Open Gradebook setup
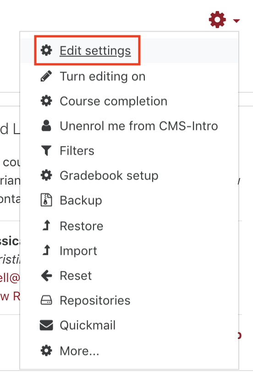The height and width of the screenshot is (383, 253). [x=109, y=175]
